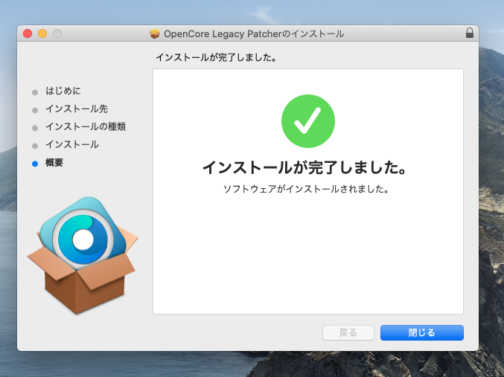Screen dimensions: 504x377
Task: Click the ソフトウェアがインストールされました。 message text
Action: click(307, 189)
